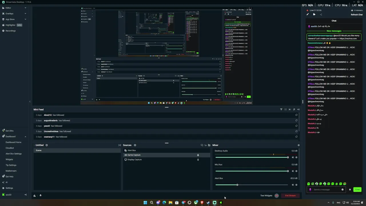The image size is (366, 206).
Task: Open the scene transitions icon in the Scenes panel
Action: 120,145
